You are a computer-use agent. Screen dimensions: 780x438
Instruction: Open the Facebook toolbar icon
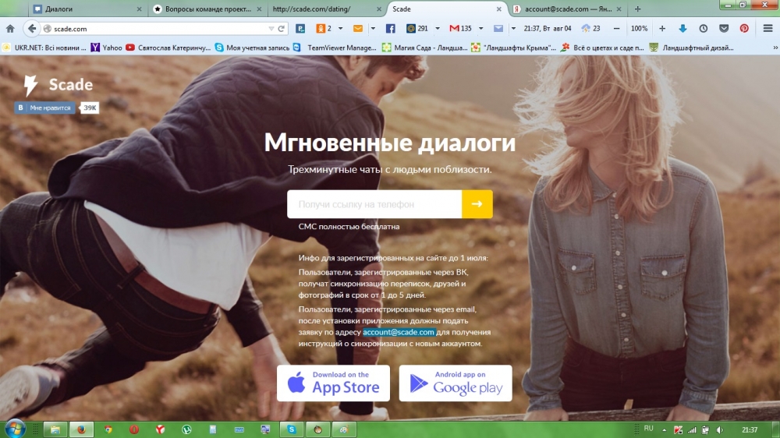391,29
